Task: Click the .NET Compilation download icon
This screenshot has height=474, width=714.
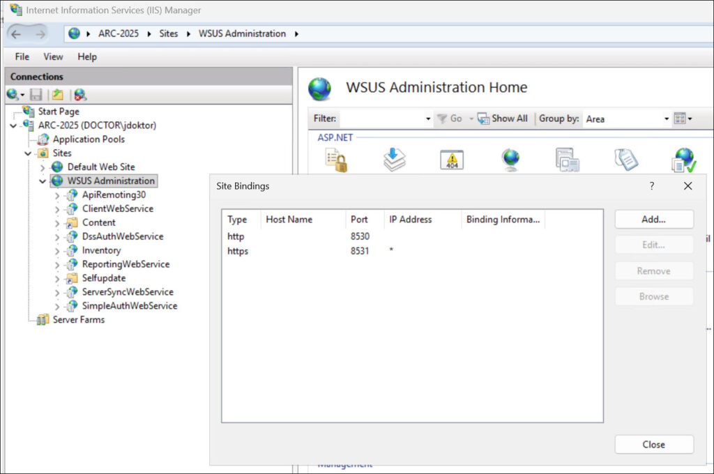Action: point(395,160)
